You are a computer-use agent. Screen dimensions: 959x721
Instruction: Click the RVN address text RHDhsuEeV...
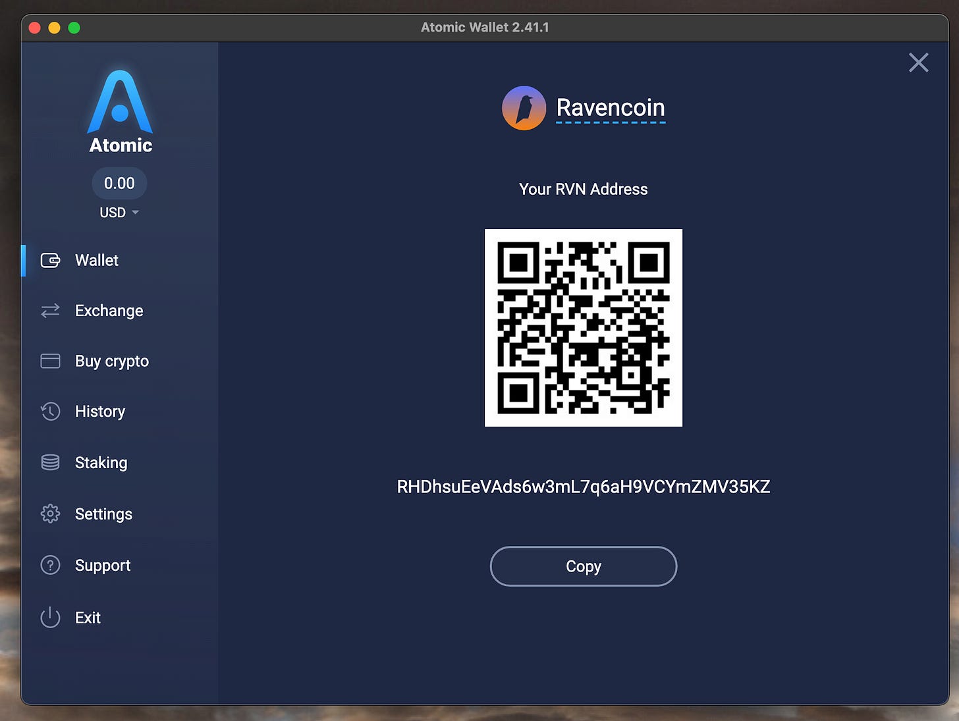coord(584,487)
